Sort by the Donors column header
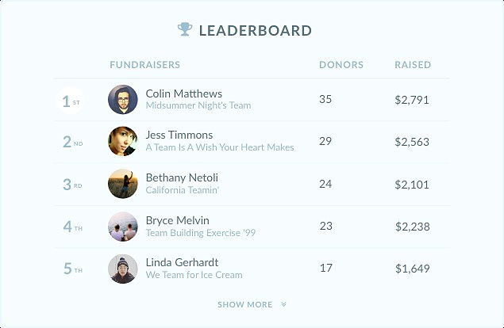Viewport: 504px width, 328px height. [341, 64]
